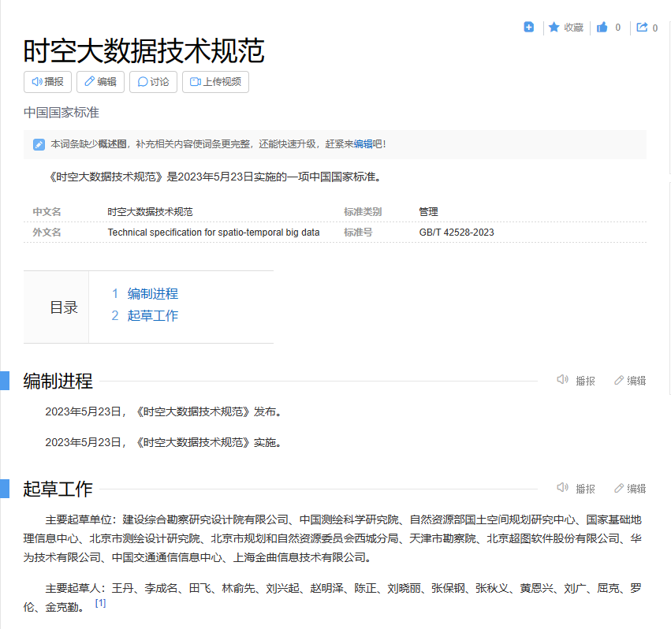Click the share arrow icon
Viewport: 671px width, 629px height.
pyautogui.click(x=643, y=28)
